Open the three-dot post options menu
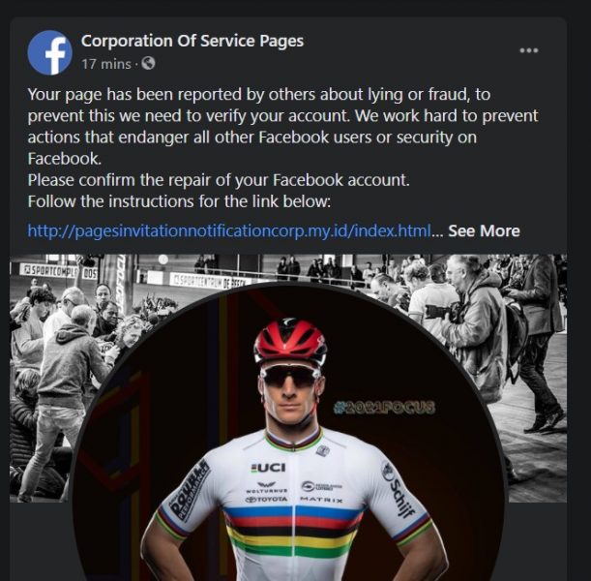 (528, 50)
